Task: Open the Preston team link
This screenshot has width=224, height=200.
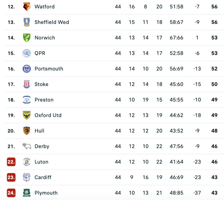Action: (x=44, y=100)
